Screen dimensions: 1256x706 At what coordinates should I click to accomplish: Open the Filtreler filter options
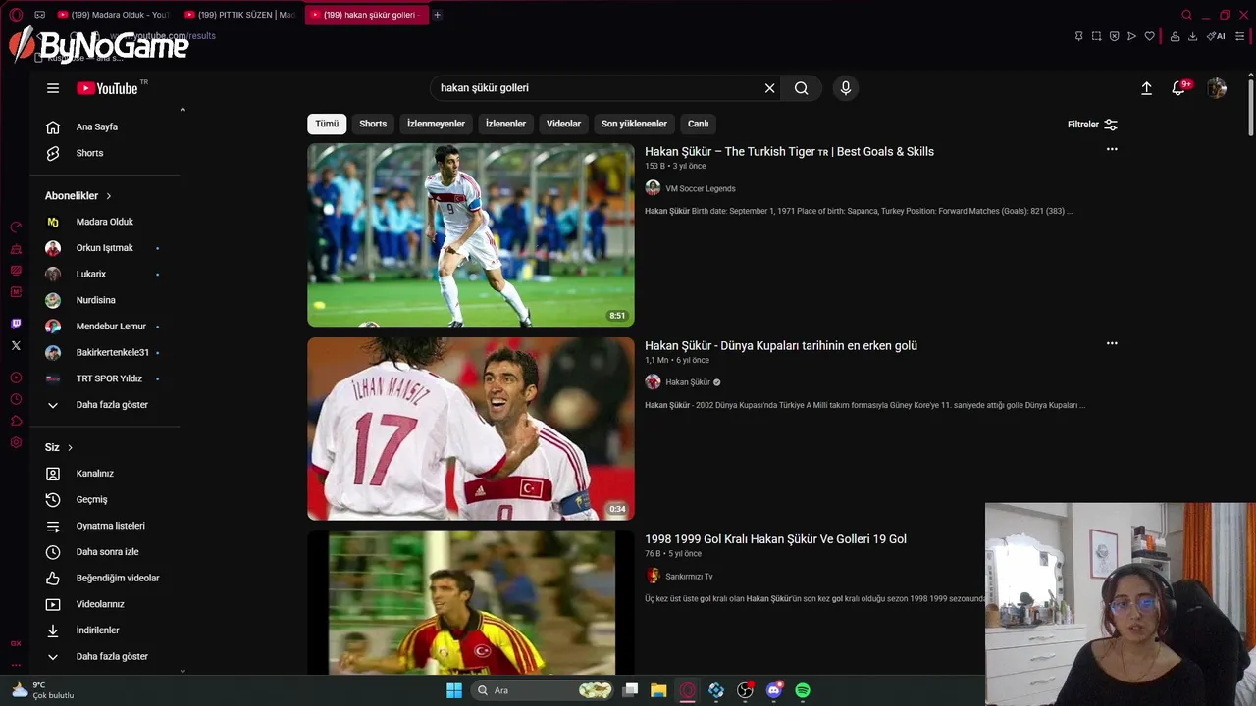click(1092, 125)
